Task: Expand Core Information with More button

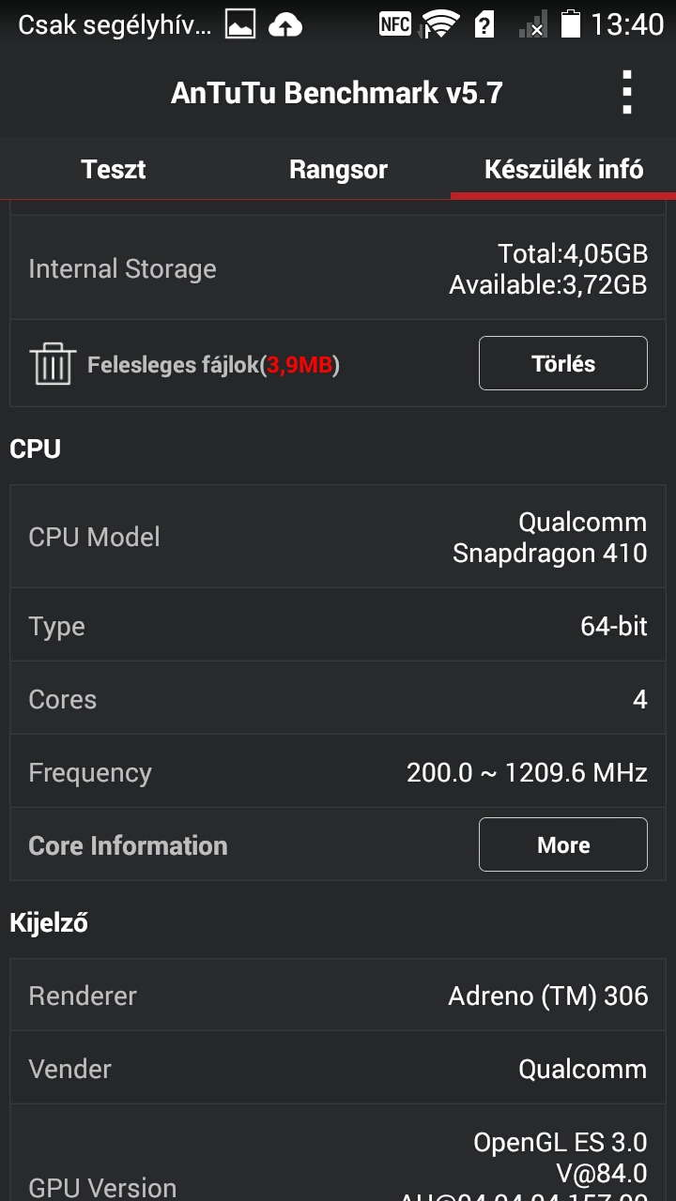Action: (563, 844)
